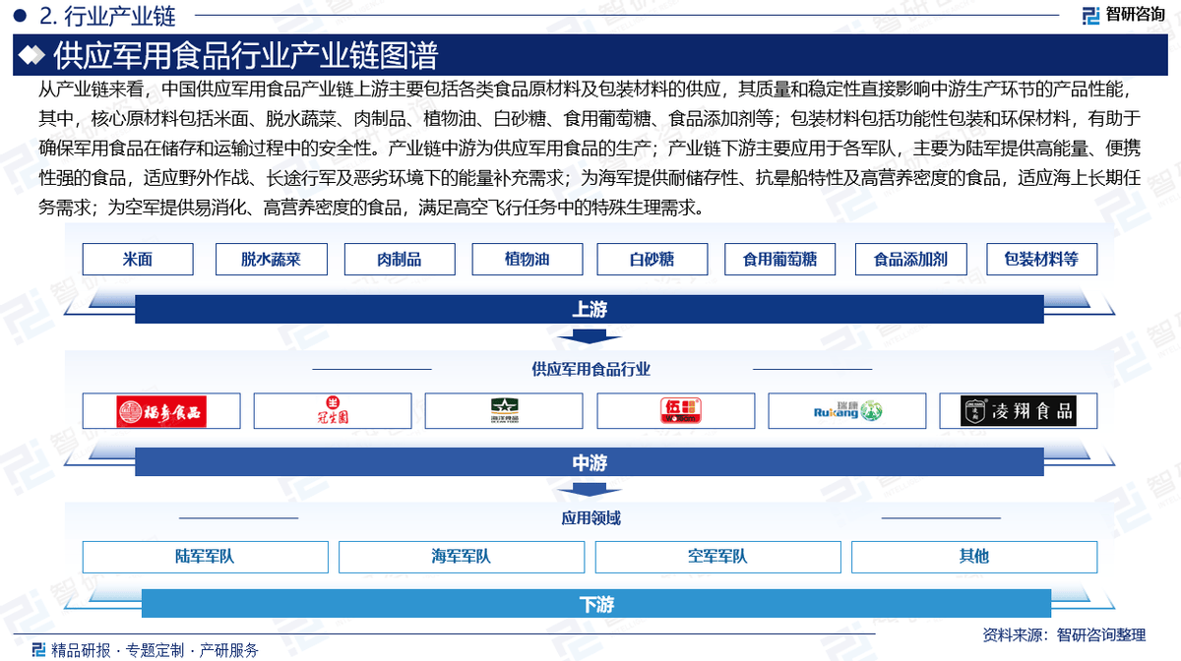Click the down arrow below the 中游 bar
Screen dimensions: 1181x661
(589, 490)
